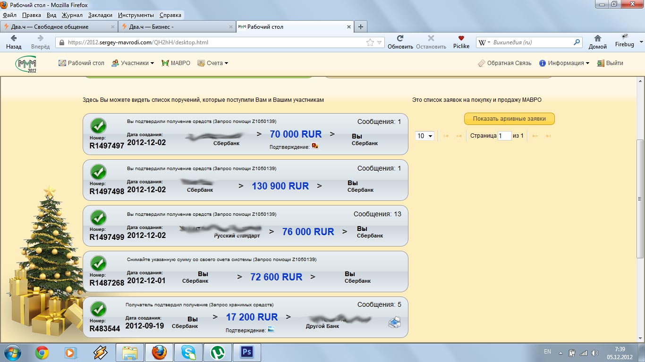Close the Два.ч — Свободное общение tab
Viewport: 645px width, 362px height.
pyautogui.click(x=112, y=27)
